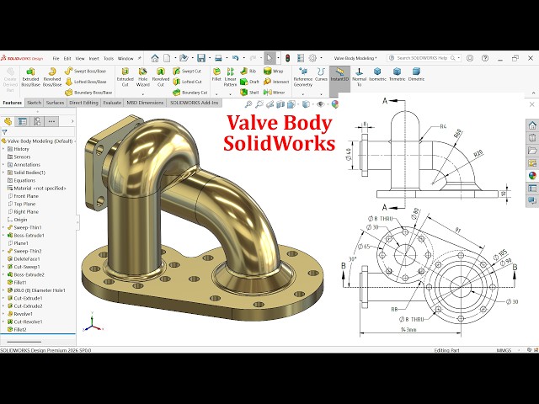The width and height of the screenshot is (539, 404).
Task: Click the Rebuild traffic light icon
Action: click(287, 58)
